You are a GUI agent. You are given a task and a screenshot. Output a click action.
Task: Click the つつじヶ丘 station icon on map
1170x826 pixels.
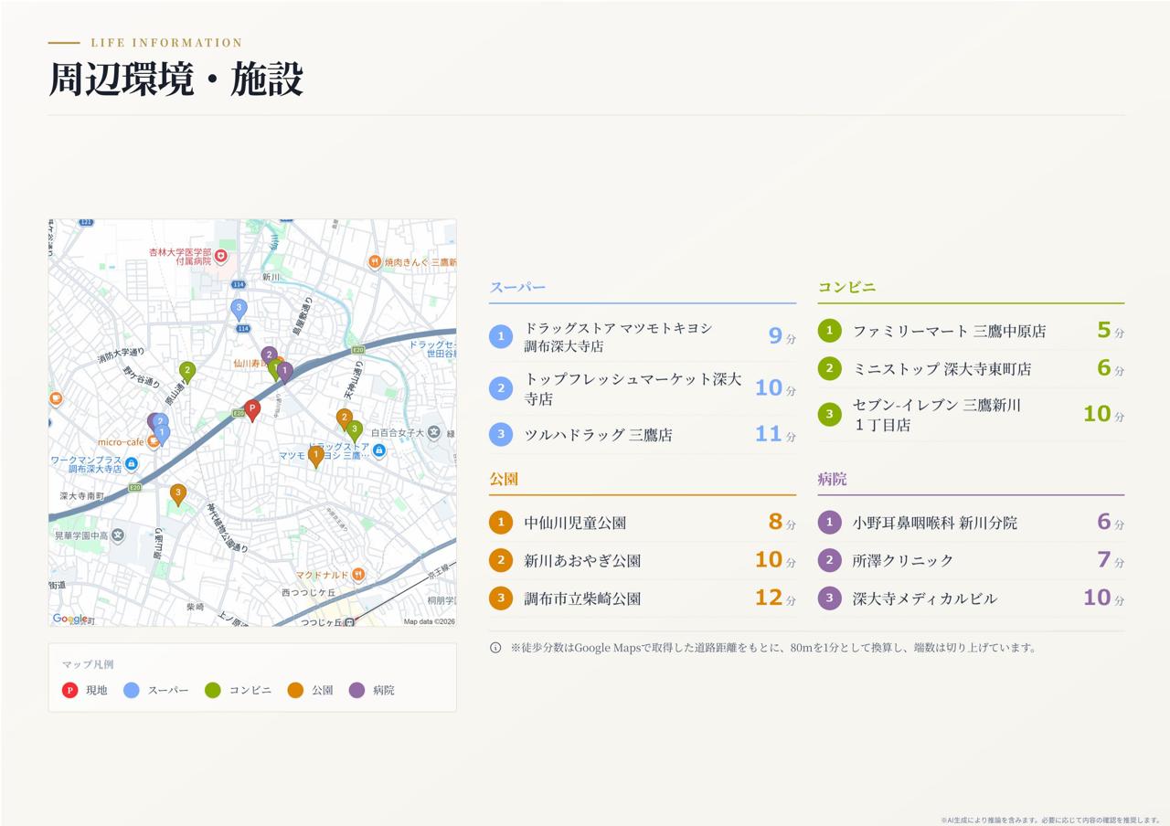click(x=349, y=621)
